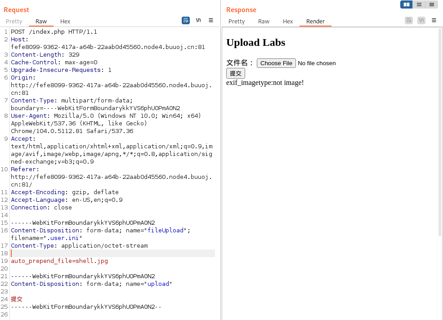Toggle show non-printable characters (\n) in Request panel
443x320 pixels.
tap(198, 20)
